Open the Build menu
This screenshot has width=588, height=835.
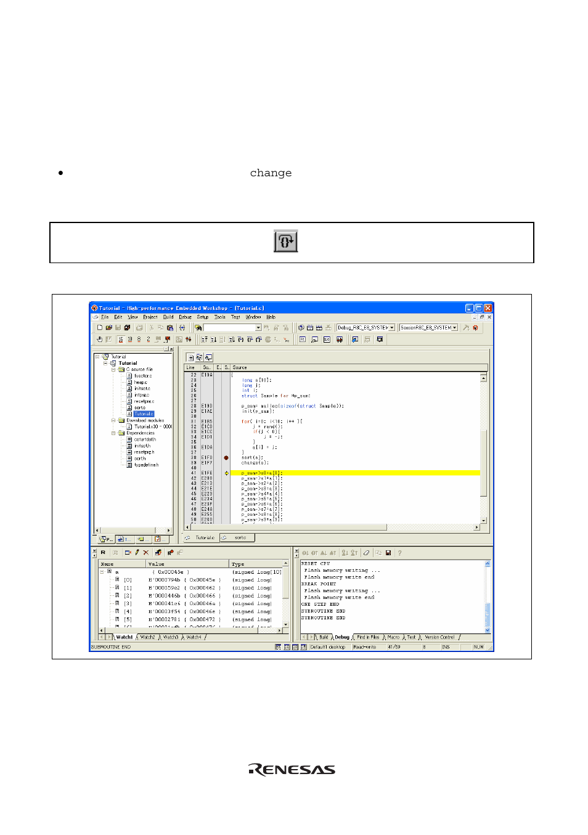click(x=168, y=317)
